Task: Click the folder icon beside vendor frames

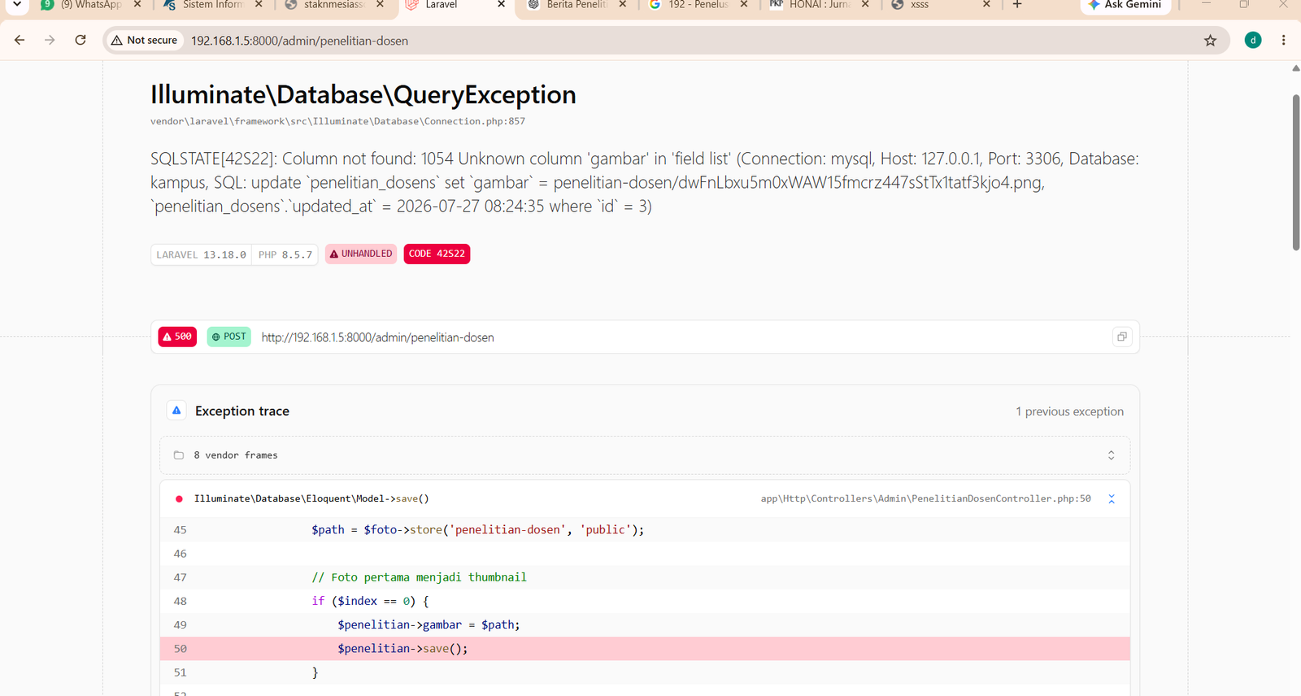Action: tap(179, 455)
